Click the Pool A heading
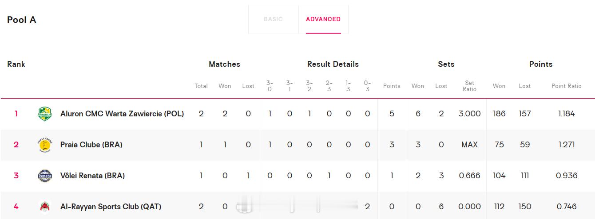This screenshot has width=595, height=219. click(22, 20)
